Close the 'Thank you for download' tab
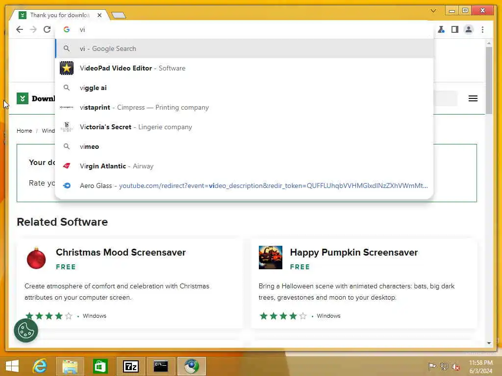 click(x=100, y=15)
